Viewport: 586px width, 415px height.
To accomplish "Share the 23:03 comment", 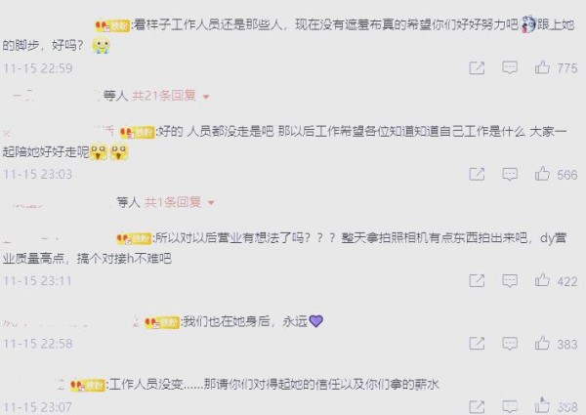I will [477, 174].
